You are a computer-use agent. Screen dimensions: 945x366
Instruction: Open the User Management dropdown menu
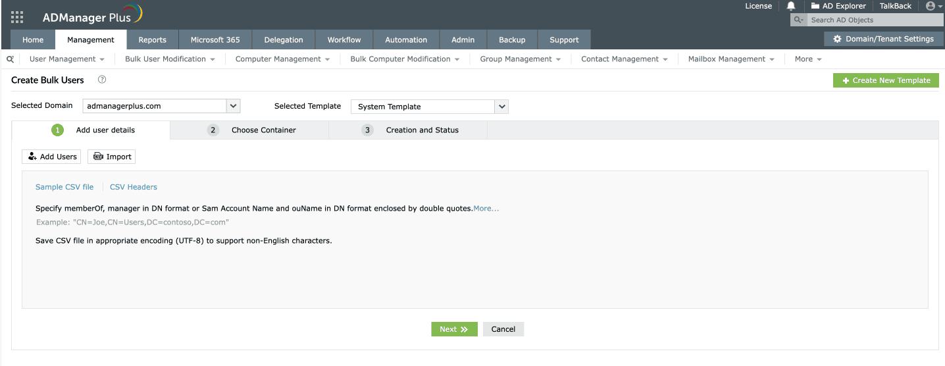66,59
